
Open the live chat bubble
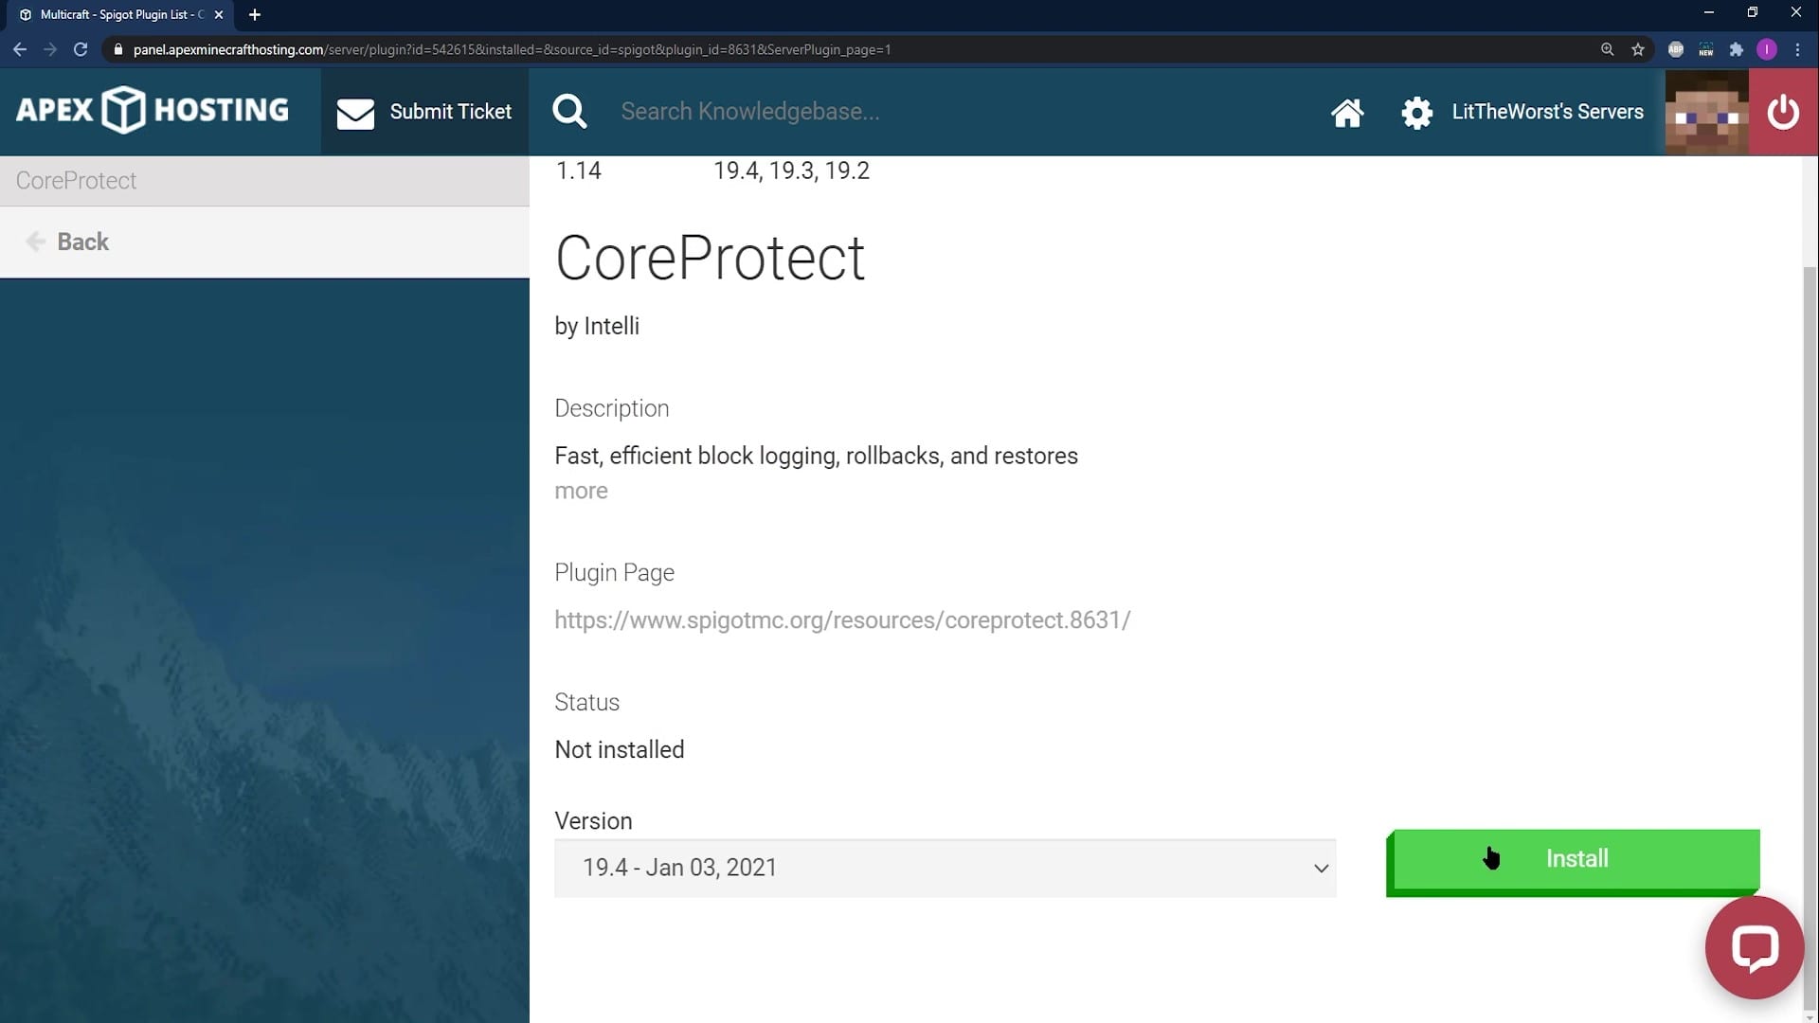click(x=1754, y=947)
